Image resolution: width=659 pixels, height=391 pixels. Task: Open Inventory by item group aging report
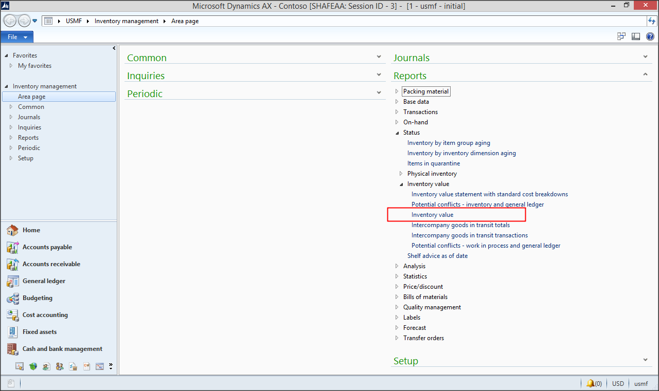[449, 143]
